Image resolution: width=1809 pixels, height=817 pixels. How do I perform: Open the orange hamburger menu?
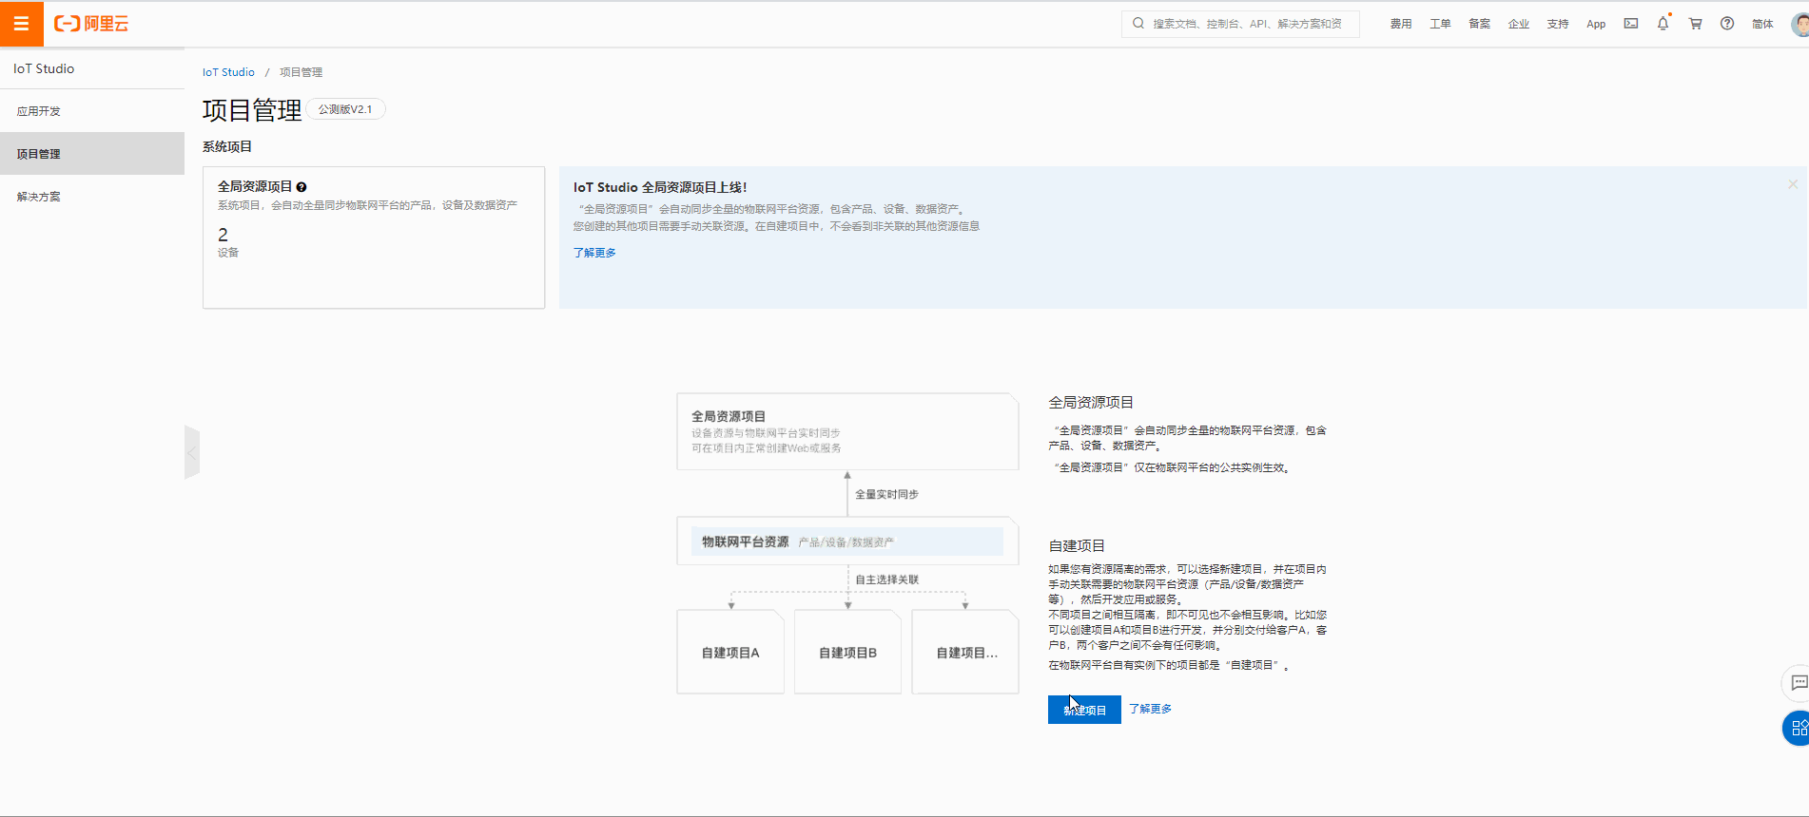coord(21,23)
